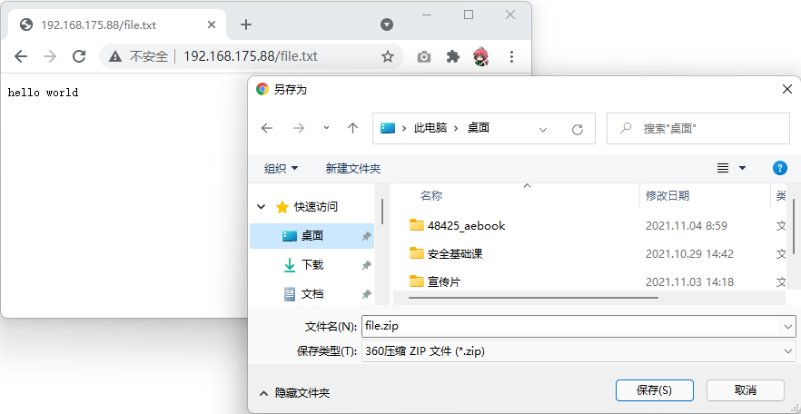This screenshot has height=414, width=801.
Task: Click the 隐藏文件夹 toggle
Action: [x=294, y=393]
